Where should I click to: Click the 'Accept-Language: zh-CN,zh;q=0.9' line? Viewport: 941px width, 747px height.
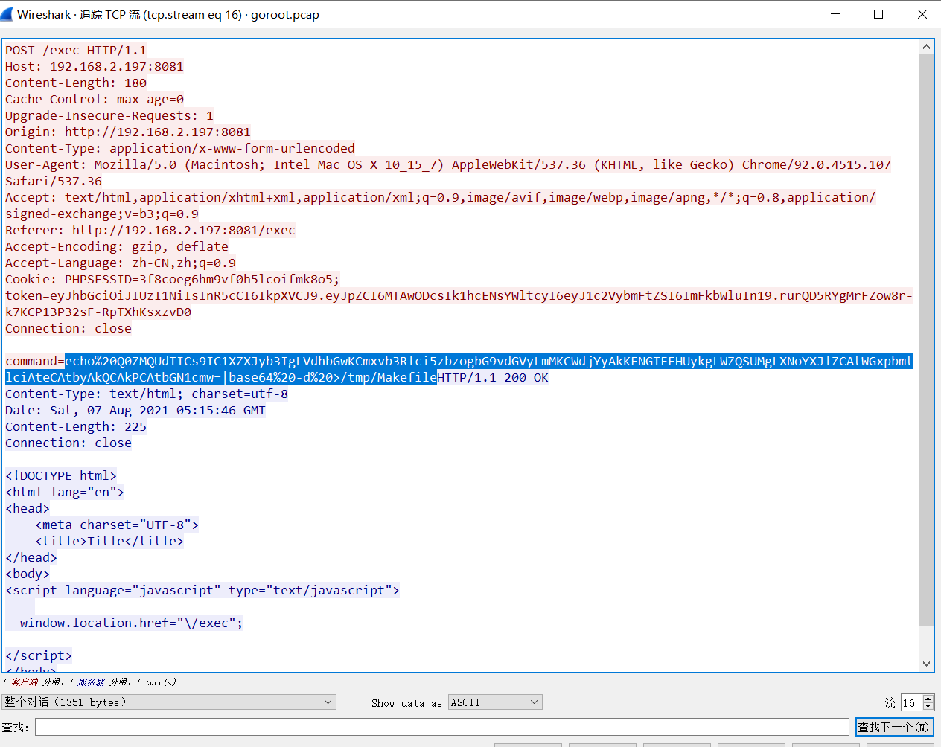tap(121, 263)
